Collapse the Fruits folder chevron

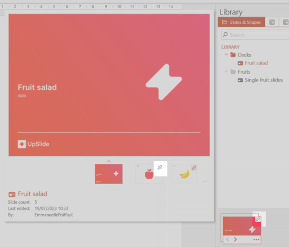click(x=226, y=71)
